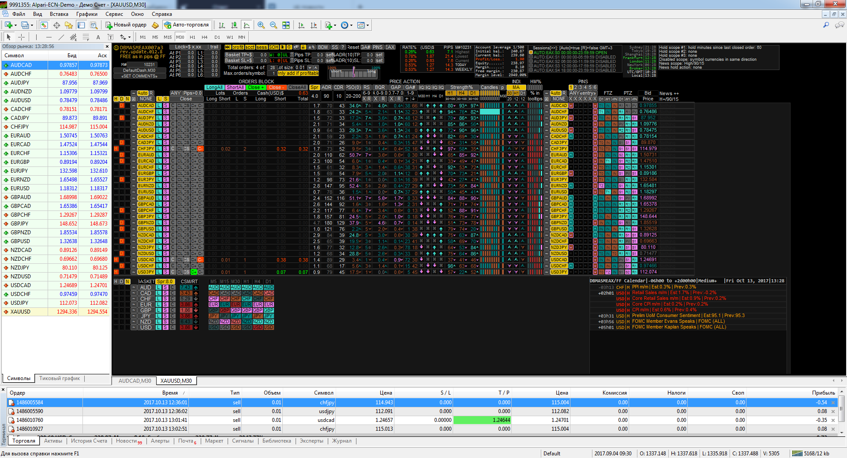This screenshot has height=458, width=847.
Task: Toggle the Market Watch panel icon
Action: tap(44, 25)
